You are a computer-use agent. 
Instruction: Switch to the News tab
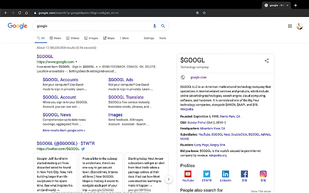tap(56, 38)
